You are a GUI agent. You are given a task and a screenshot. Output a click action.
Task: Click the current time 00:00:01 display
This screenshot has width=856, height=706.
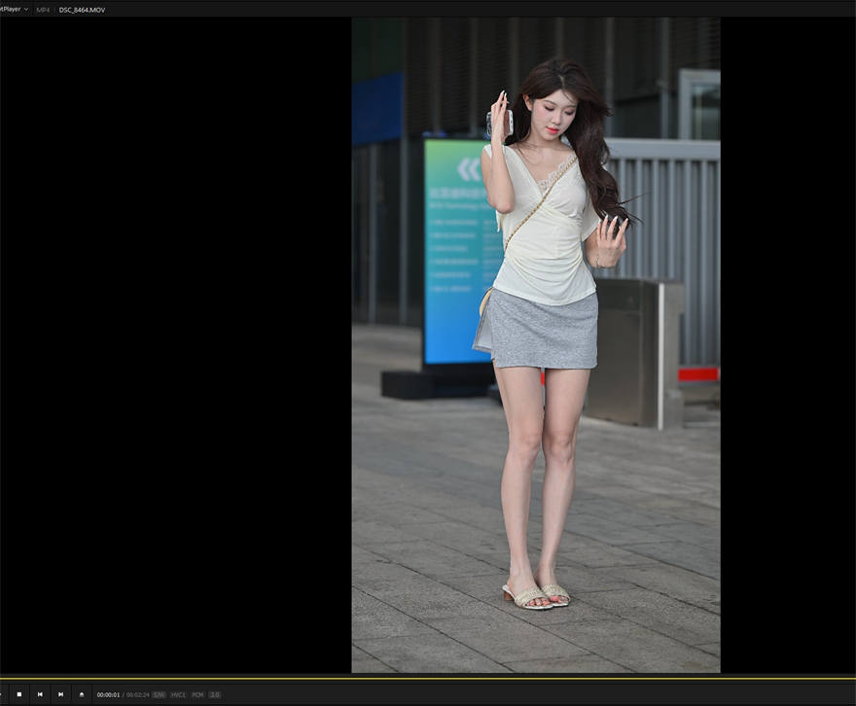pos(108,694)
